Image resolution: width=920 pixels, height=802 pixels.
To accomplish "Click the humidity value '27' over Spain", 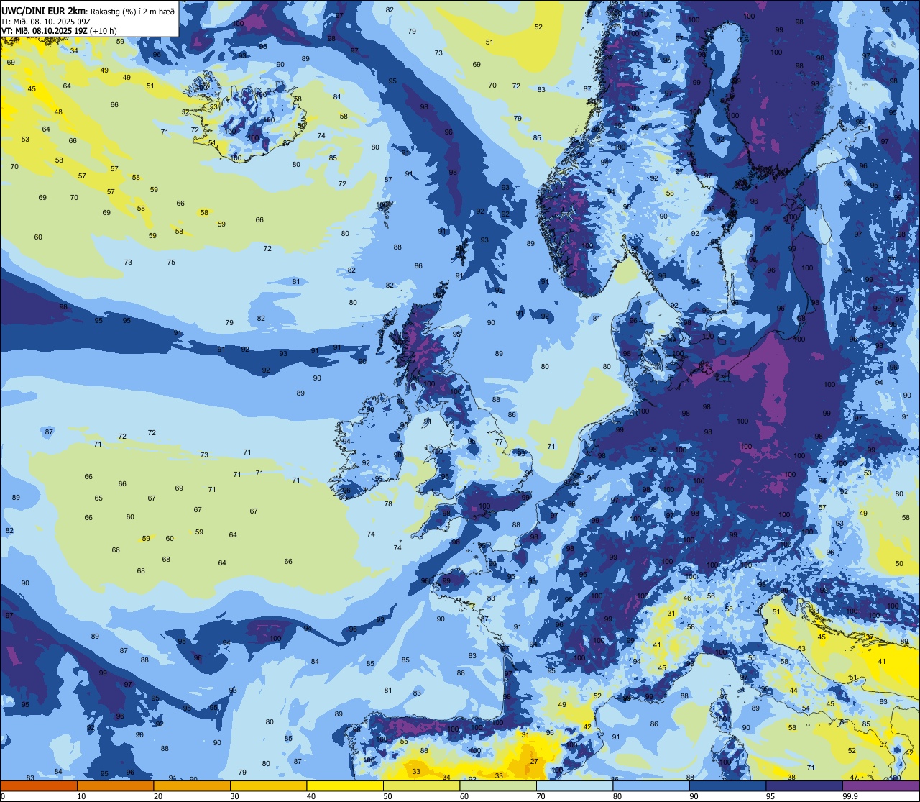I will [534, 761].
